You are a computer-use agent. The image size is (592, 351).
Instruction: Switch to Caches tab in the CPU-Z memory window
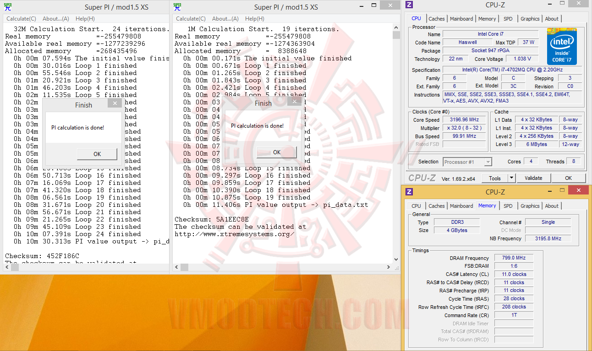tap(436, 206)
